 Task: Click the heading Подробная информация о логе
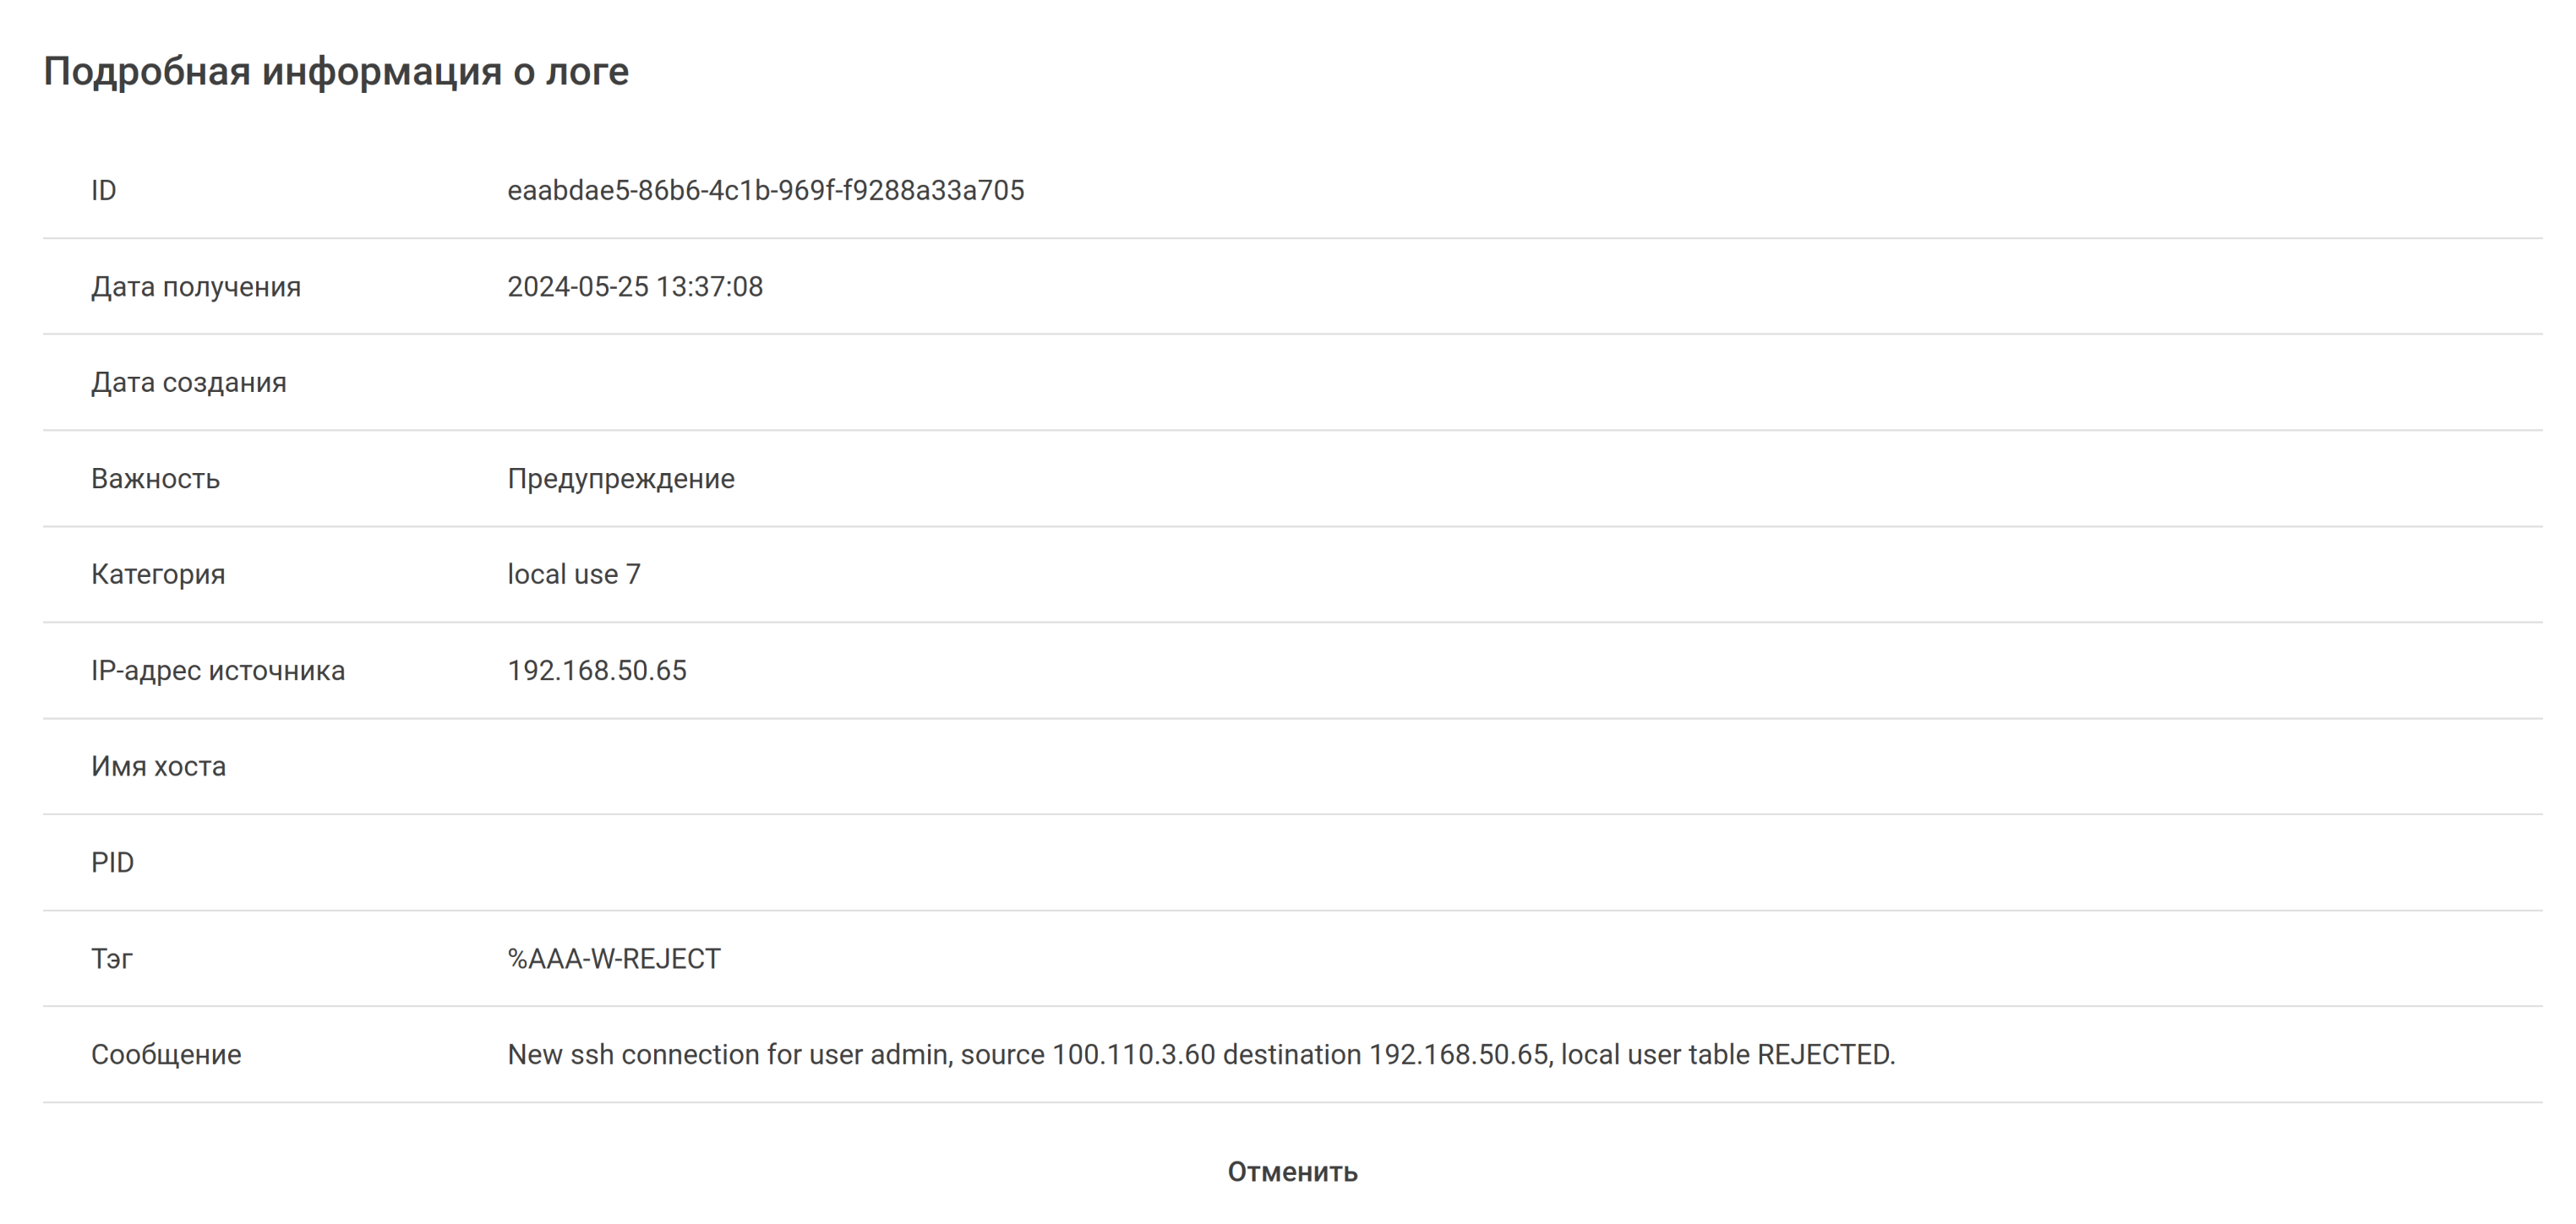pyautogui.click(x=336, y=71)
